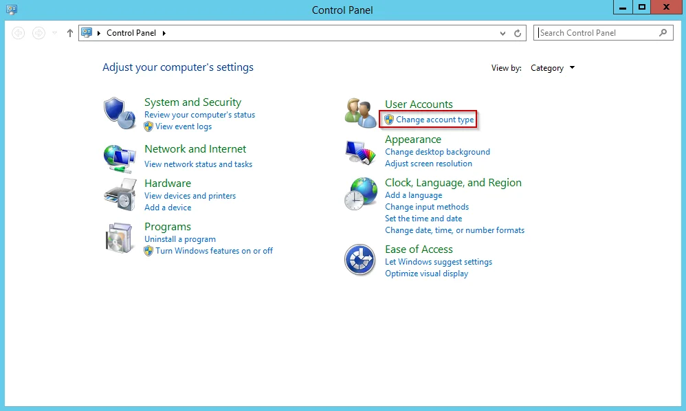Go up one level with up arrow

click(69, 33)
